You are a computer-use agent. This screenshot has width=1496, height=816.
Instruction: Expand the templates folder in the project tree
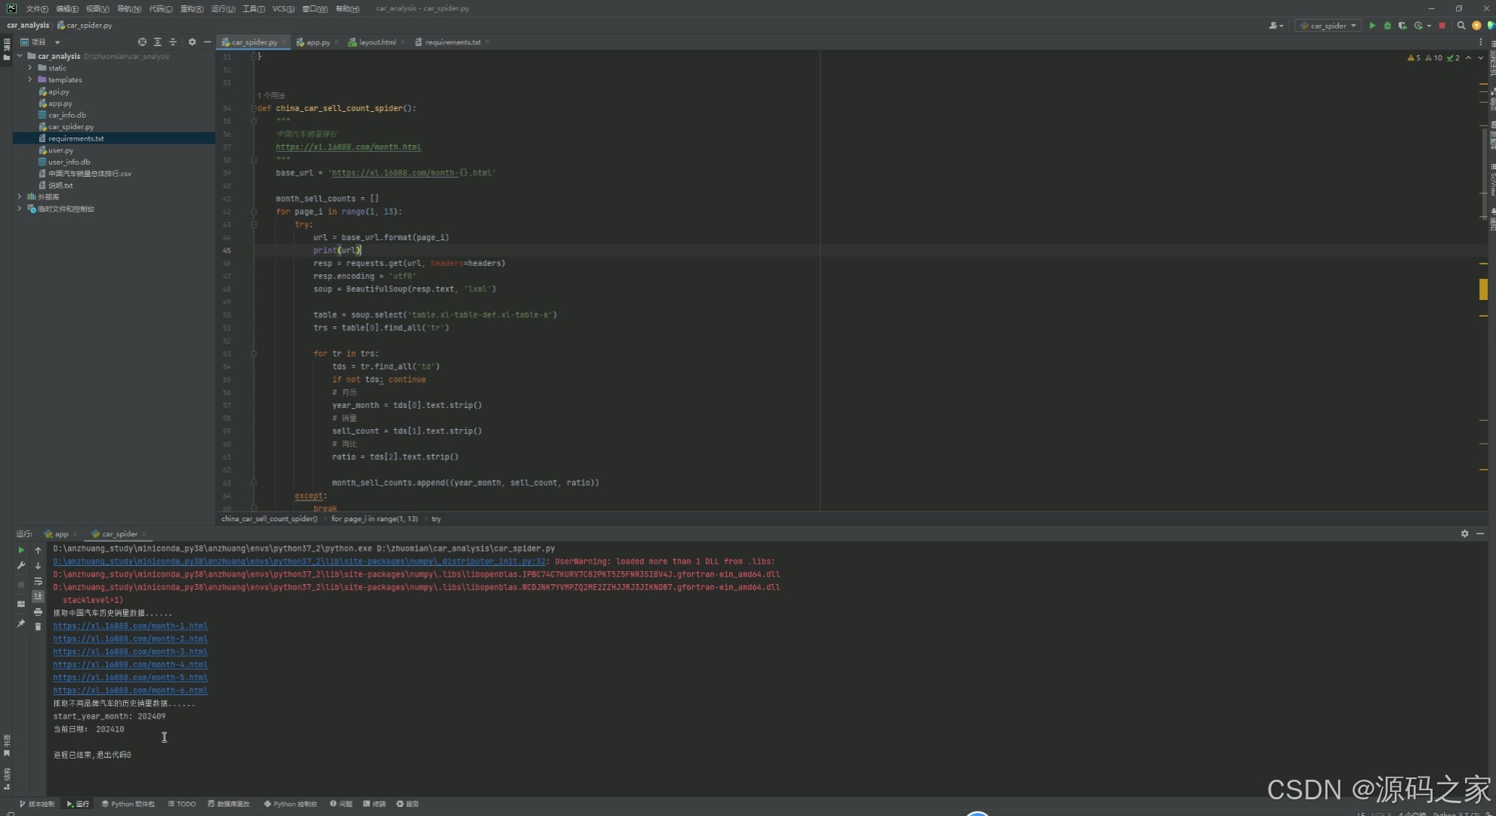[30, 79]
